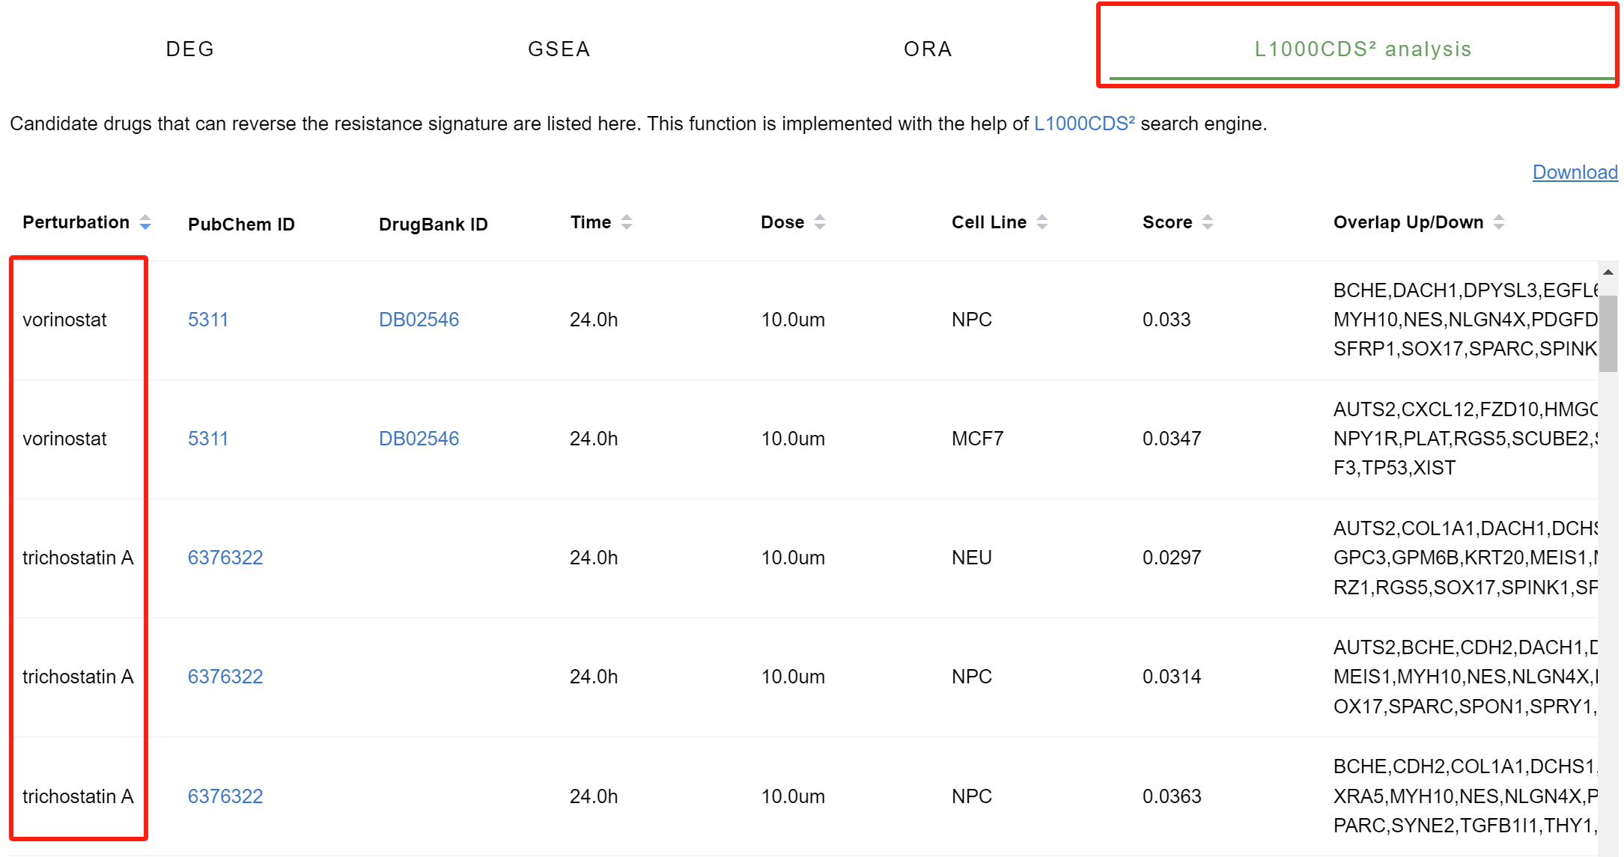Open PubChem ID 5311 in first row
Screen dimensions: 1624x857
tap(208, 320)
